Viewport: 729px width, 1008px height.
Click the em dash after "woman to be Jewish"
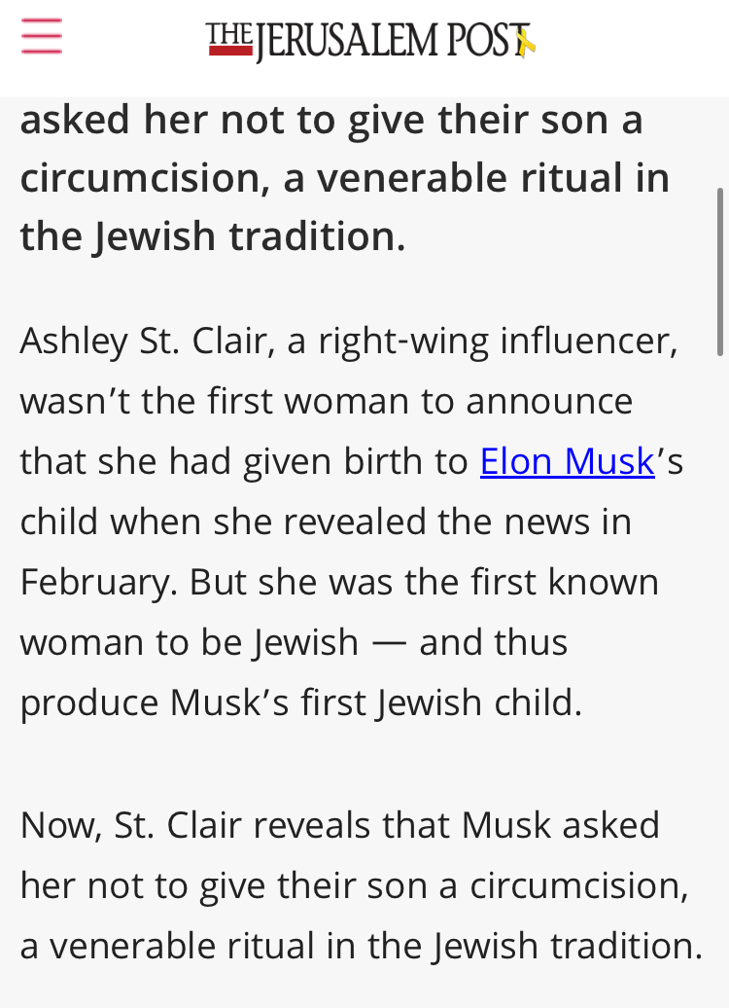(389, 643)
